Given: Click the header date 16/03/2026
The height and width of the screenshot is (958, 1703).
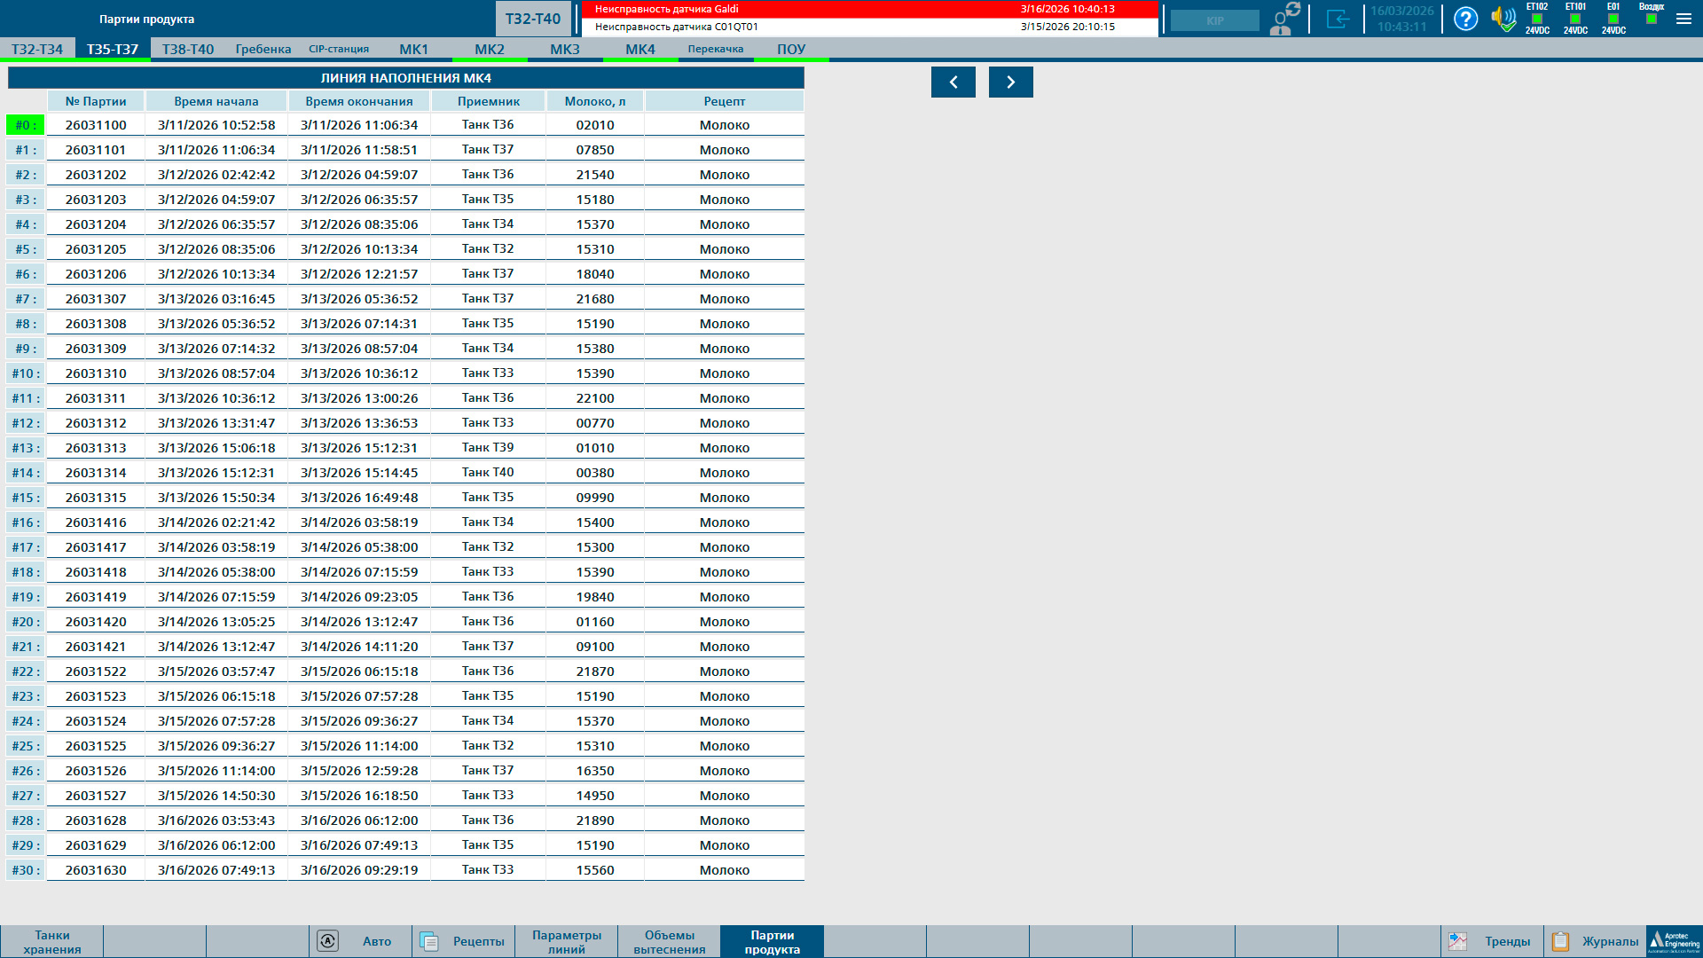Looking at the screenshot, I should (1402, 11).
